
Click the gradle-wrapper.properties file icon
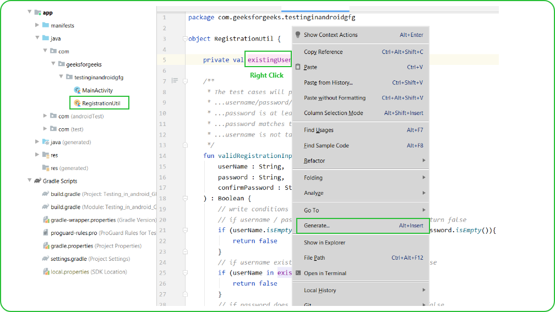click(x=46, y=220)
